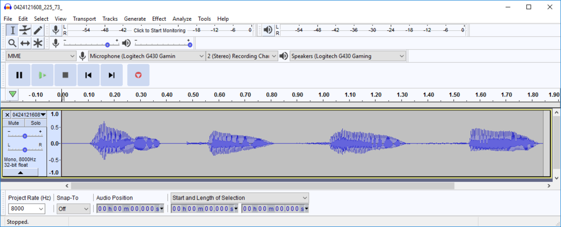Open the Tools menu
Viewport: 561px width, 227px height.
click(204, 19)
